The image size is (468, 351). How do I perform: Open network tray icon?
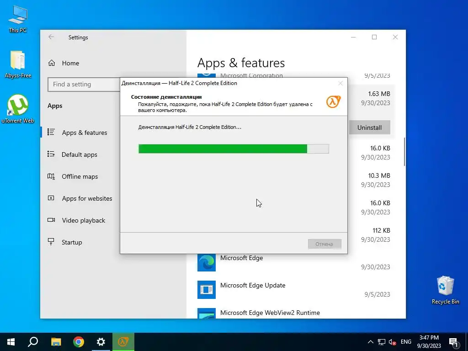click(x=382, y=342)
